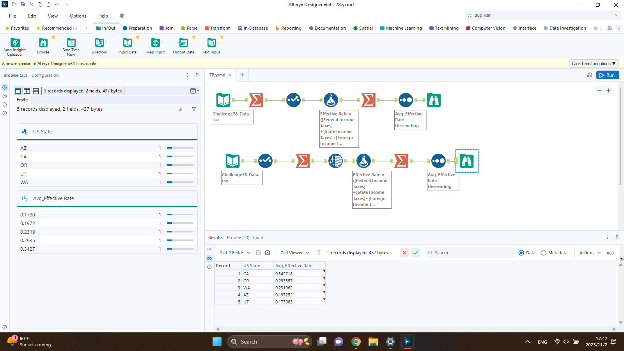Pin the Configuration panel
The width and height of the screenshot is (624, 351).
click(197, 75)
